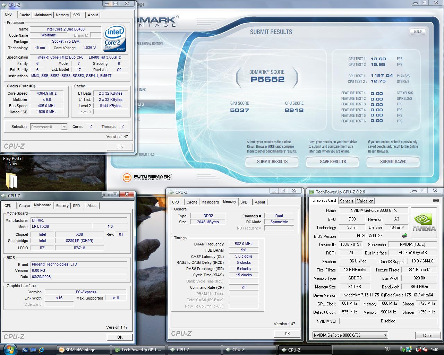Click the Memory CPU-Z window title icon
444x355 pixels.
pyautogui.click(x=171, y=192)
